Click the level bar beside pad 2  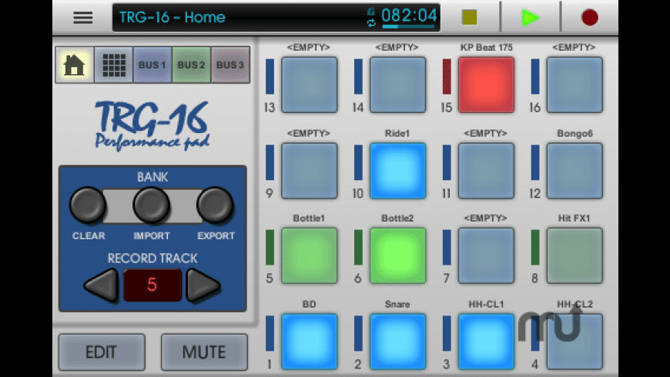click(x=359, y=333)
